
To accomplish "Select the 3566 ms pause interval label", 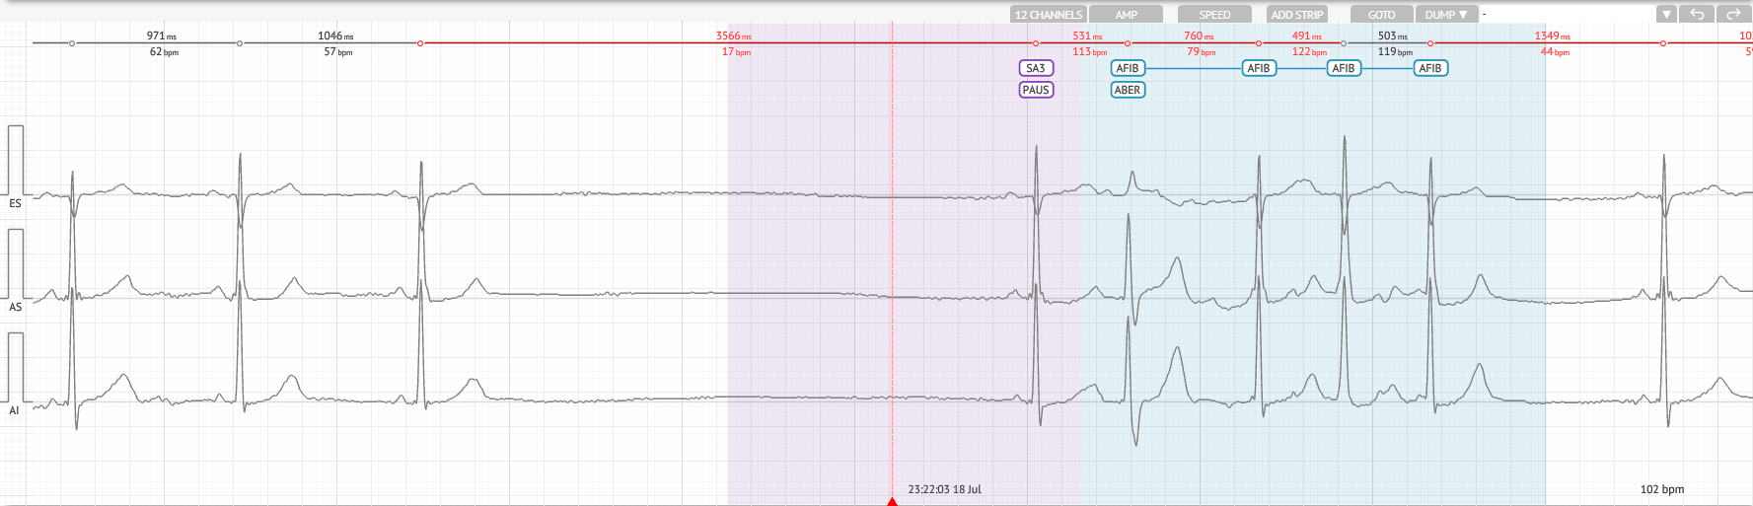I will pyautogui.click(x=733, y=36).
